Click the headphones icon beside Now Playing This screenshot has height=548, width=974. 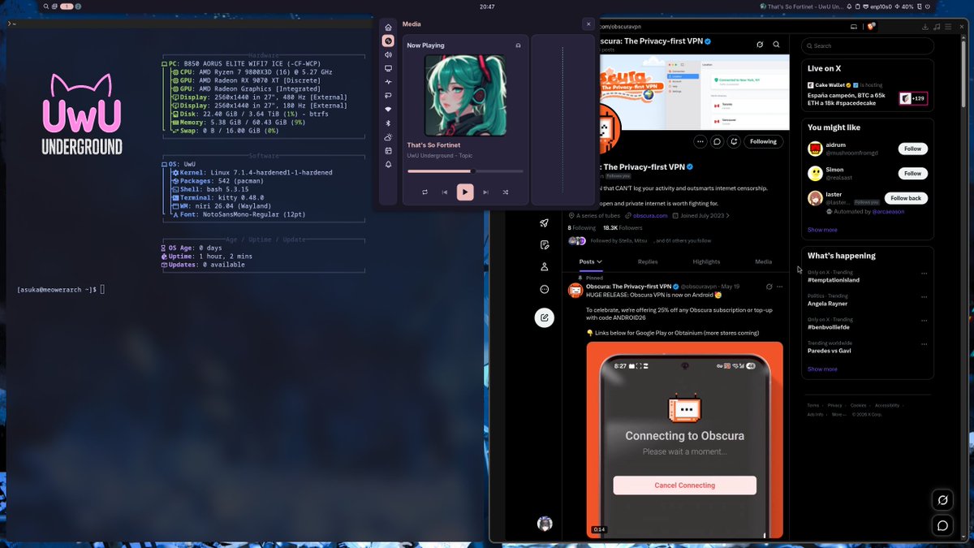pyautogui.click(x=519, y=45)
